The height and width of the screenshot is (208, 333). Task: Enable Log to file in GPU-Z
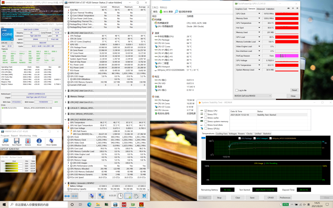tap(236, 90)
